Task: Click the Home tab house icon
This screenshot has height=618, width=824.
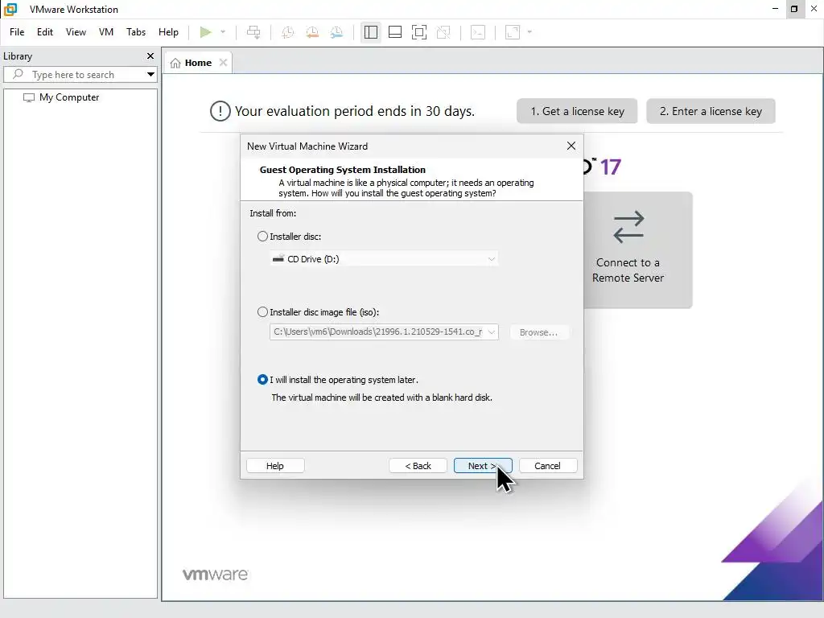Action: (x=175, y=63)
